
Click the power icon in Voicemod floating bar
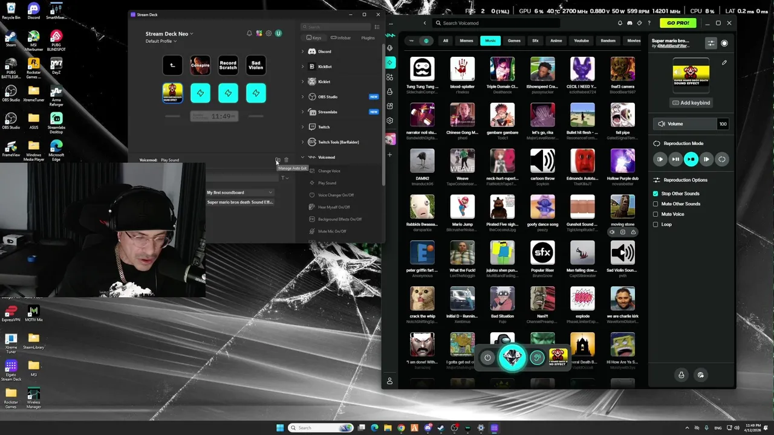487,358
